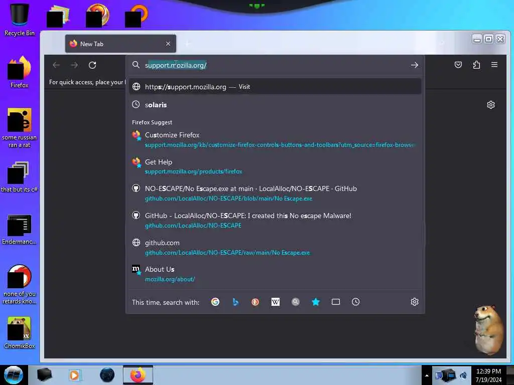514x385 pixels.
Task: Search this time with DuckDuckGo
Action: point(255,302)
